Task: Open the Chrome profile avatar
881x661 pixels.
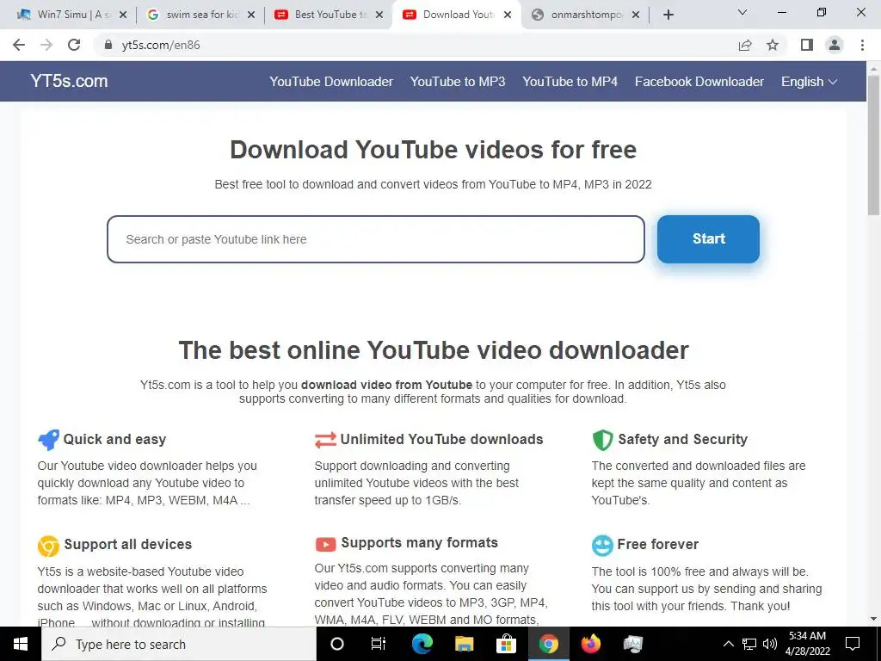Action: pyautogui.click(x=835, y=45)
